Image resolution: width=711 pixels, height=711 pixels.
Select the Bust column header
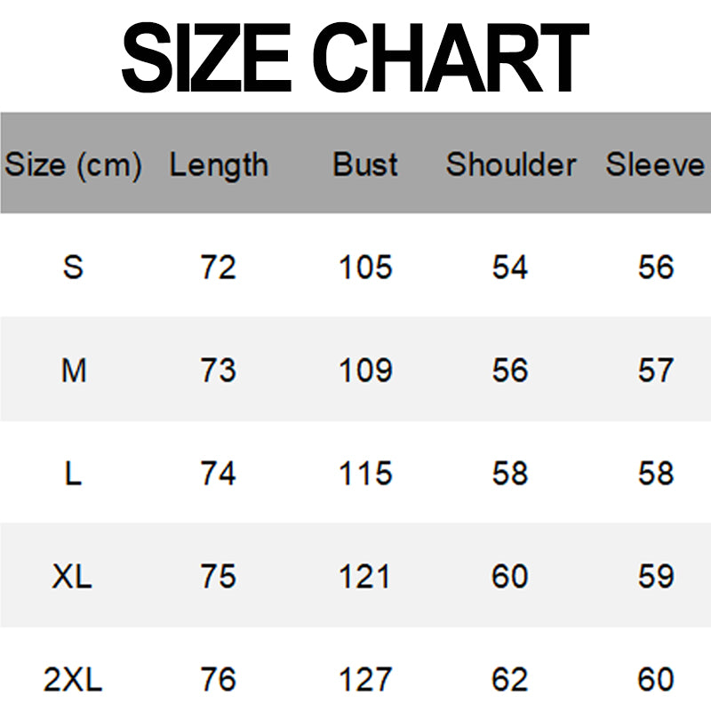[365, 164]
